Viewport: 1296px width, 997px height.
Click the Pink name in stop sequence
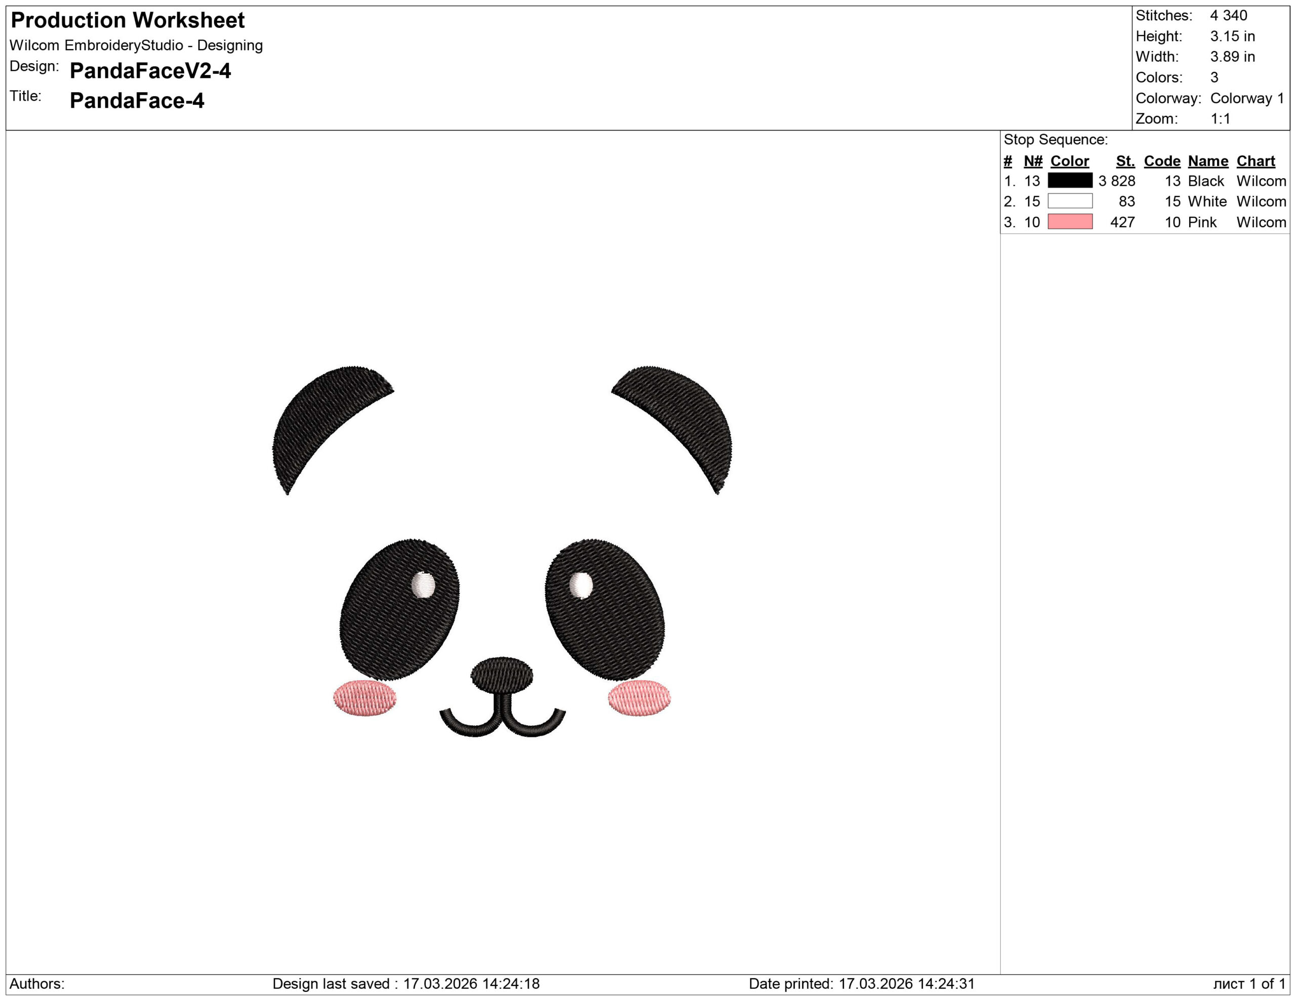pos(1202,222)
